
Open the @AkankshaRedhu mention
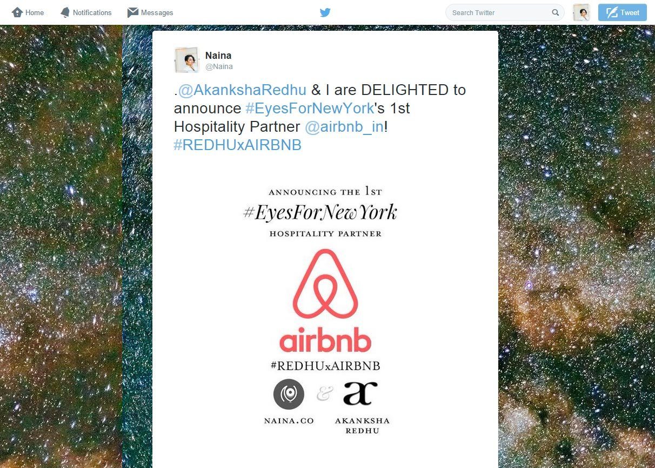point(242,90)
